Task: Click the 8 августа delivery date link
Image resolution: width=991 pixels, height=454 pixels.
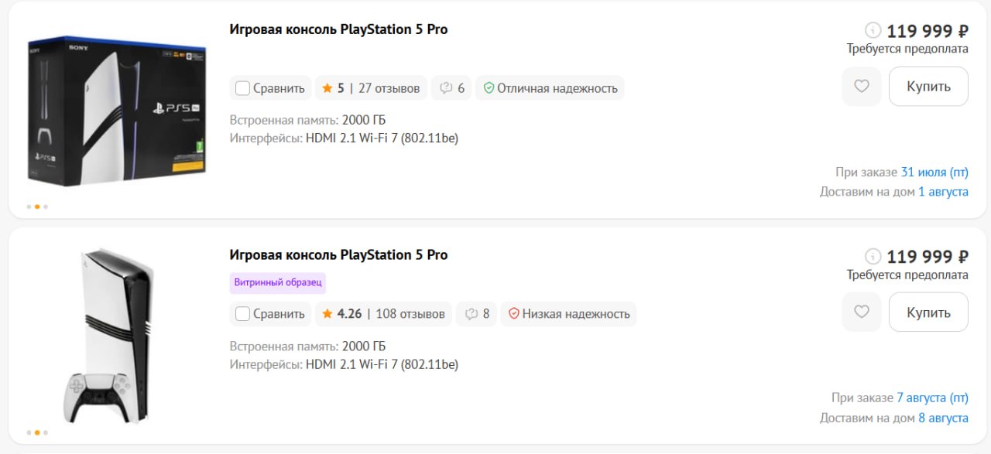Action: coord(943,418)
